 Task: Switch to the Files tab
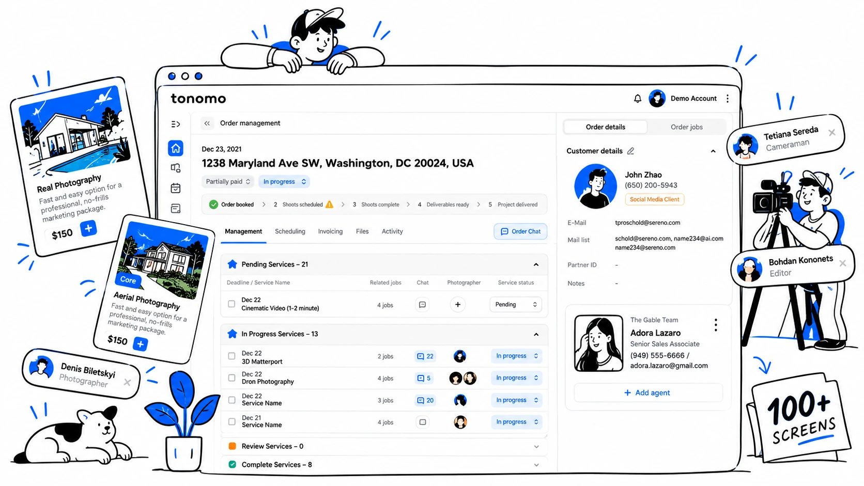(362, 232)
